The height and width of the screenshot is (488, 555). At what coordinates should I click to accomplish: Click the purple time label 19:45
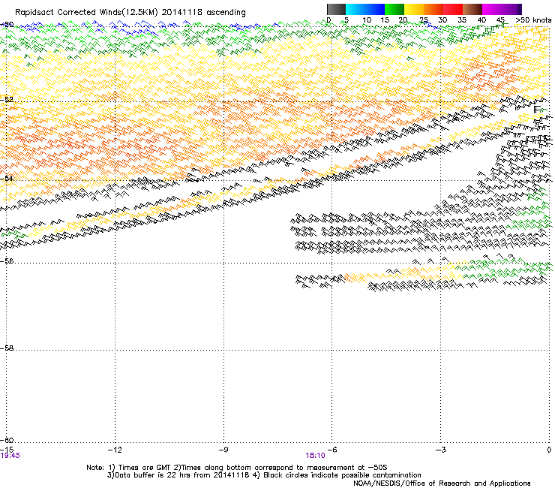(x=10, y=456)
